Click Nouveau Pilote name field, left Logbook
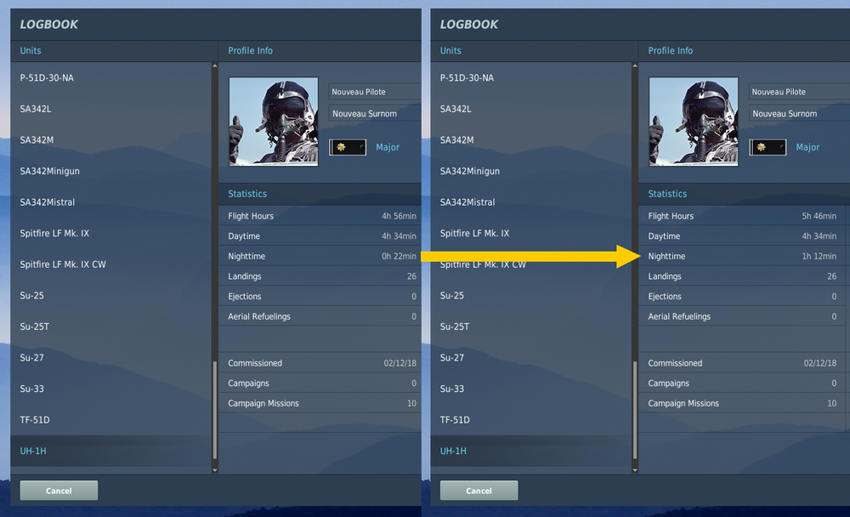 [375, 92]
